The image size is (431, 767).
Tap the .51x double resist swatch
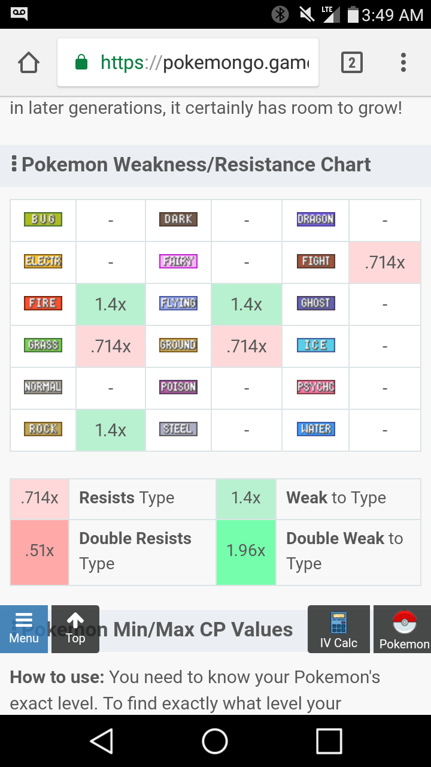pyautogui.click(x=40, y=551)
